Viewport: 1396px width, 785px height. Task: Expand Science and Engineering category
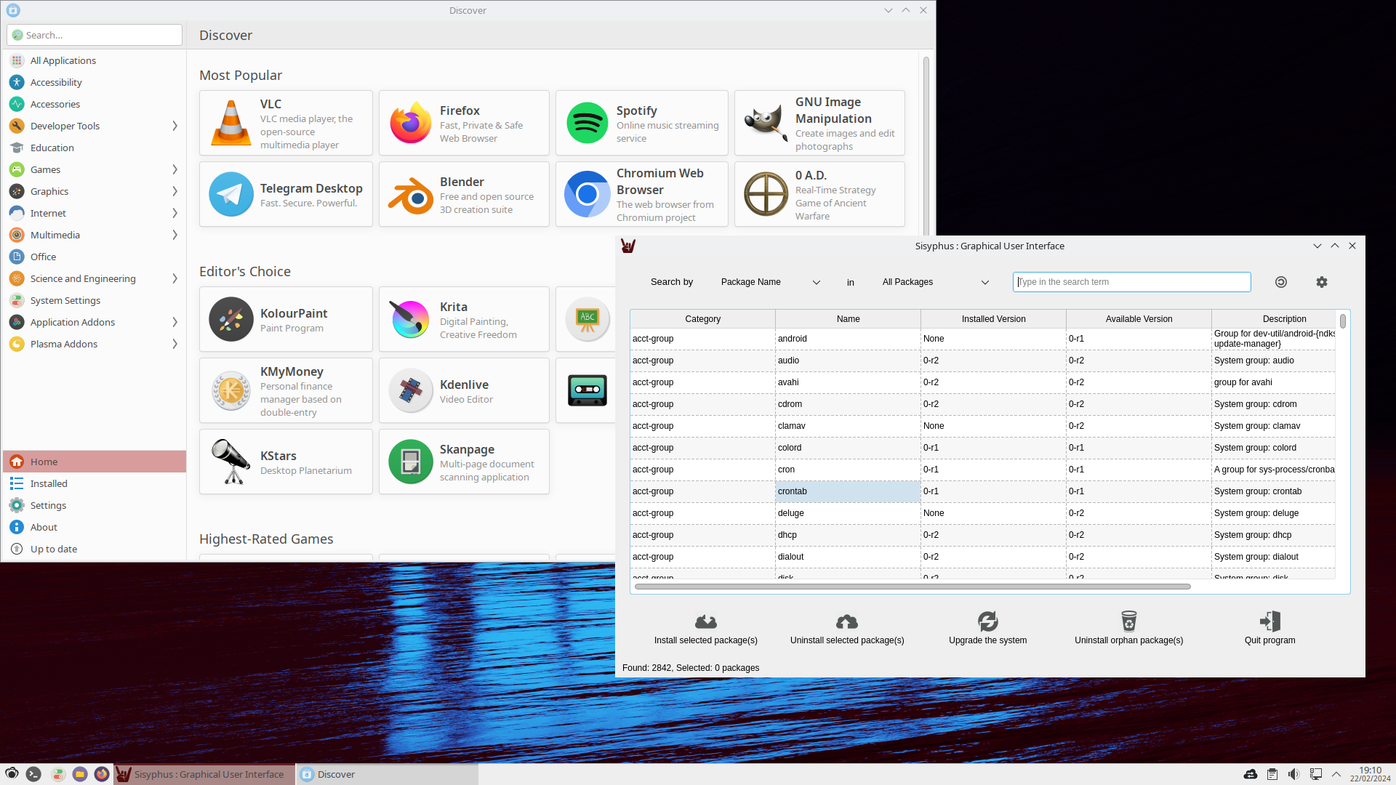coord(174,278)
